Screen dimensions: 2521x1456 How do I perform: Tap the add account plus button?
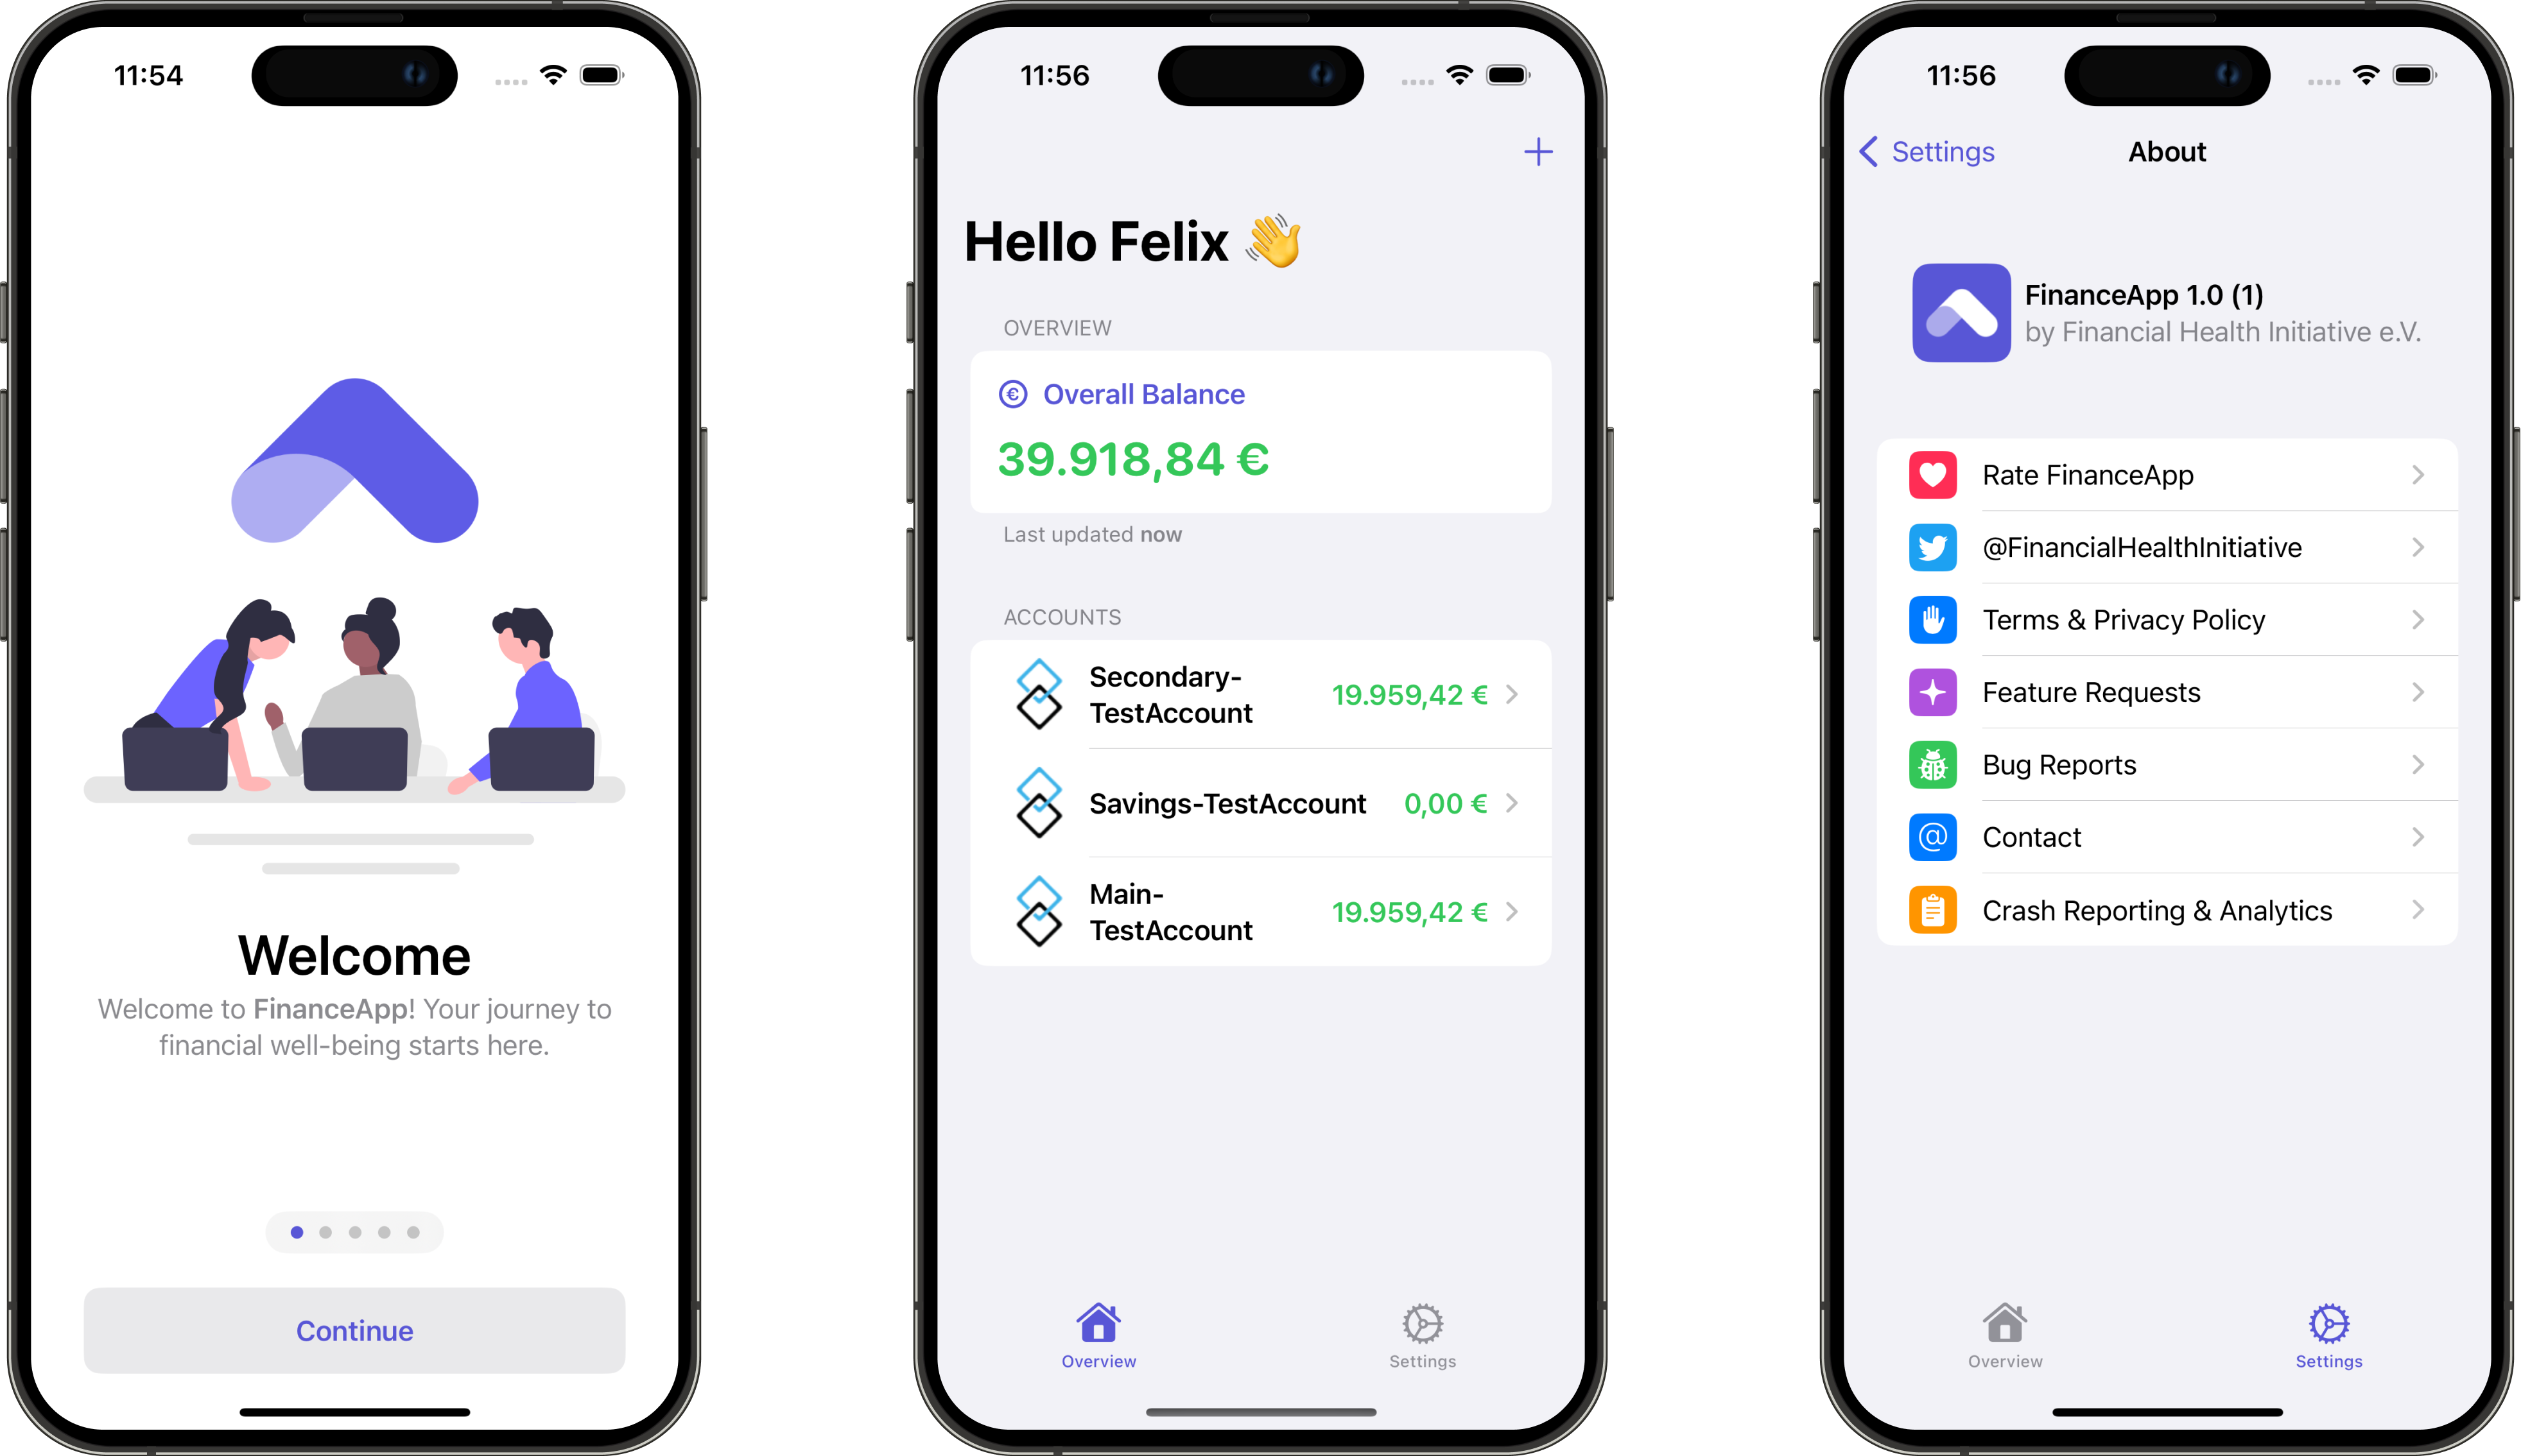[x=1536, y=153]
